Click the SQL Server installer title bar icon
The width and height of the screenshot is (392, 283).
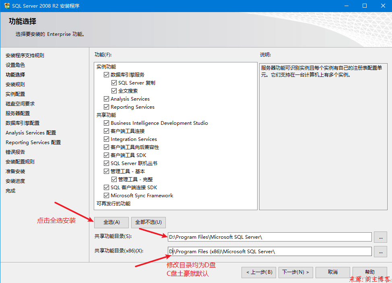(7, 6)
